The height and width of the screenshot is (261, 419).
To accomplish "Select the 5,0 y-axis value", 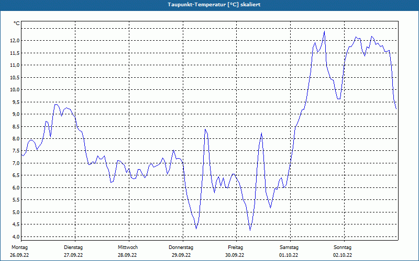I will pyautogui.click(x=16, y=212).
